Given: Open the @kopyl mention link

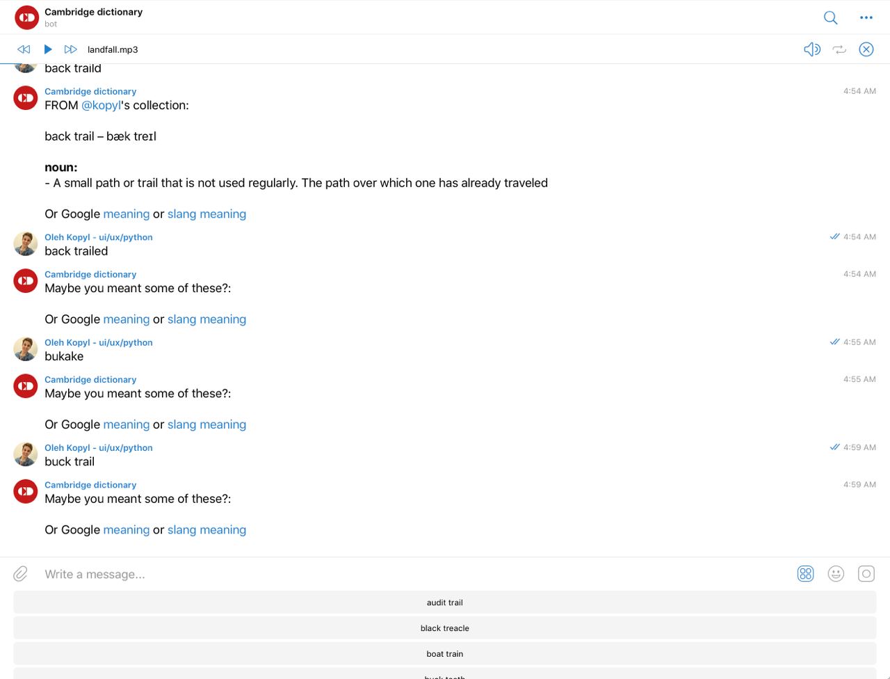Looking at the screenshot, I should pos(101,106).
